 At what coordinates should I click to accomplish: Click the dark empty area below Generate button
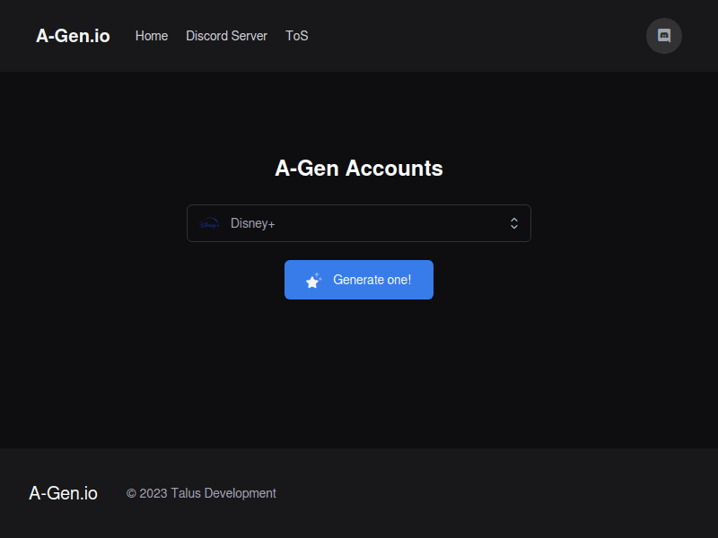pos(359,377)
